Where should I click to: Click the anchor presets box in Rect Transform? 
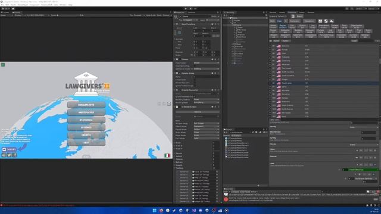[179, 32]
